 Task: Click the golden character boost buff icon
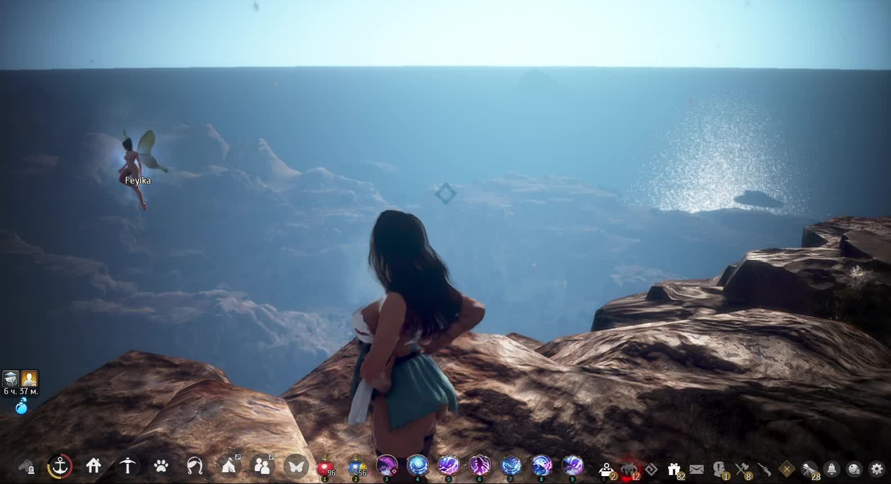tap(29, 378)
